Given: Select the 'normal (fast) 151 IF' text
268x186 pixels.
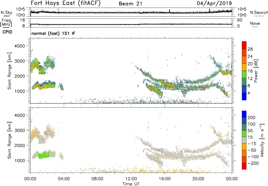Looking at the screenshot, I should [53, 33].
